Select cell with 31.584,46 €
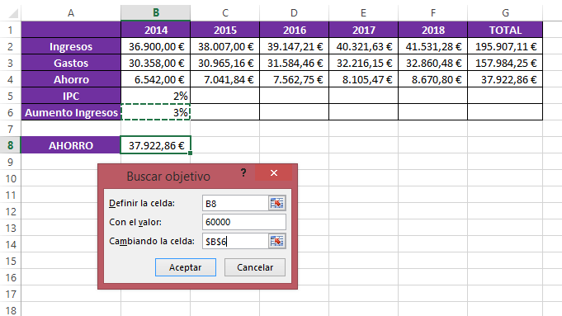The width and height of the screenshot is (562, 316). (x=295, y=63)
